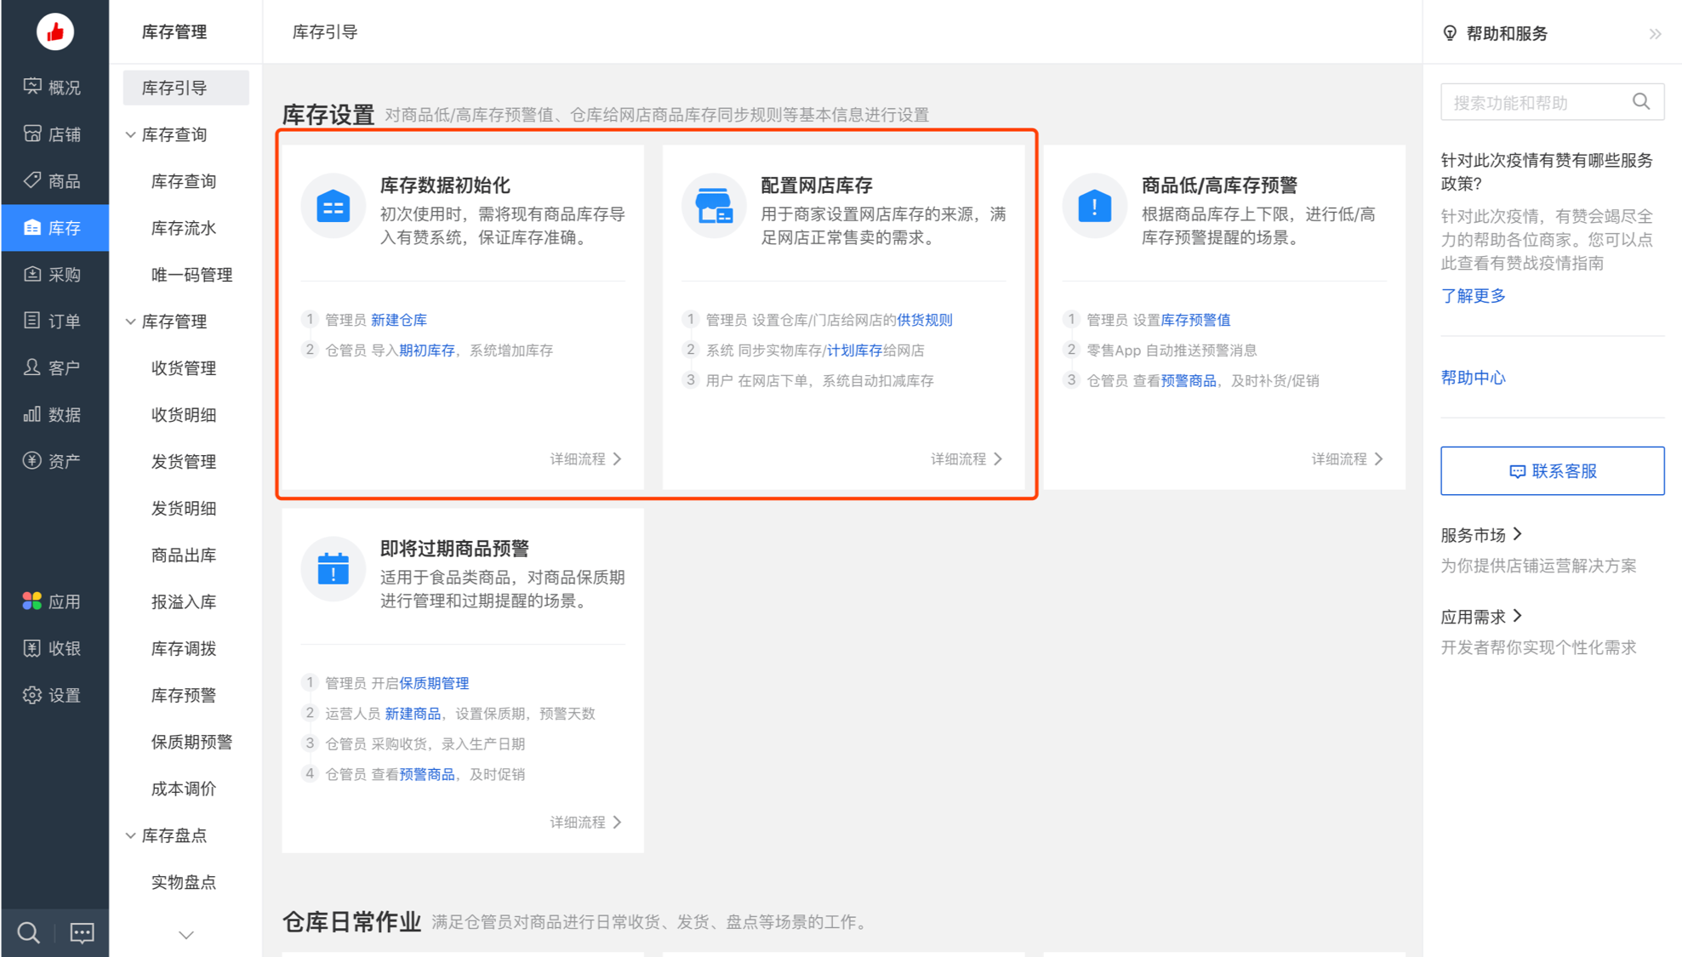Select the 数据 bar chart icon
The height and width of the screenshot is (957, 1682).
32,414
